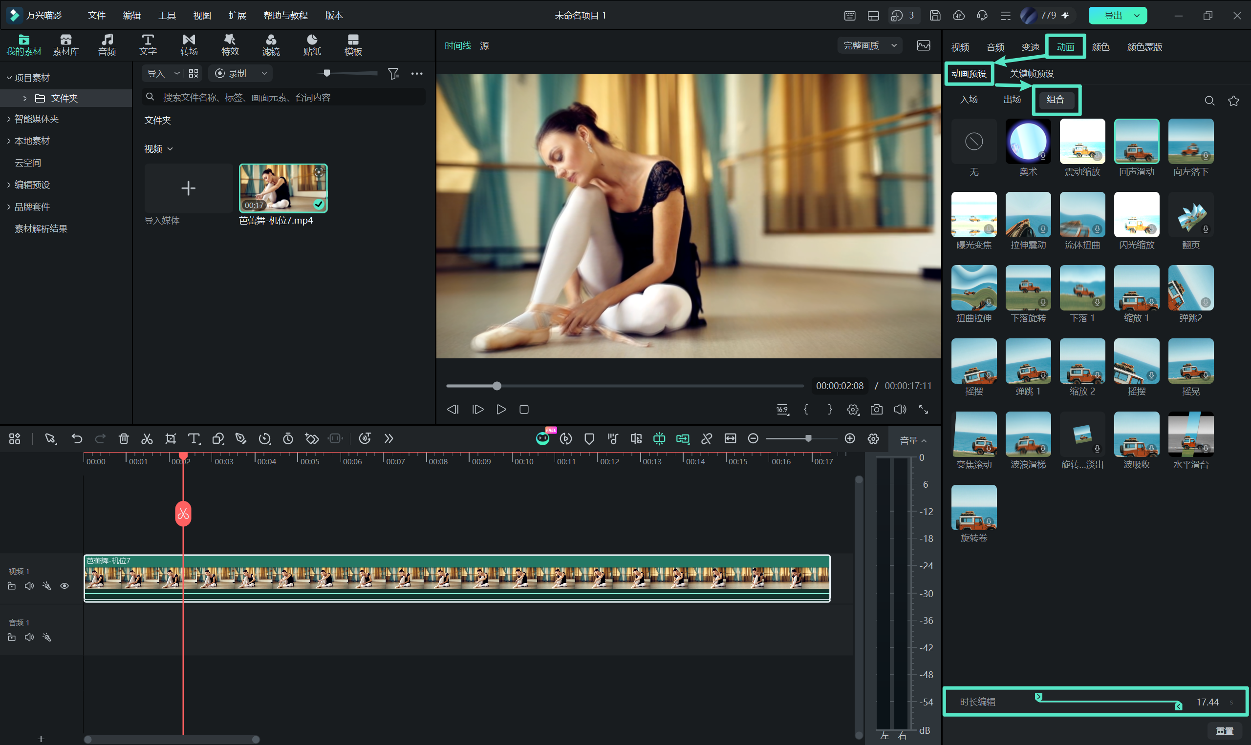Viewport: 1251px width, 745px height.
Task: Expand the 智能媒体夹 tree item
Action: (8, 119)
